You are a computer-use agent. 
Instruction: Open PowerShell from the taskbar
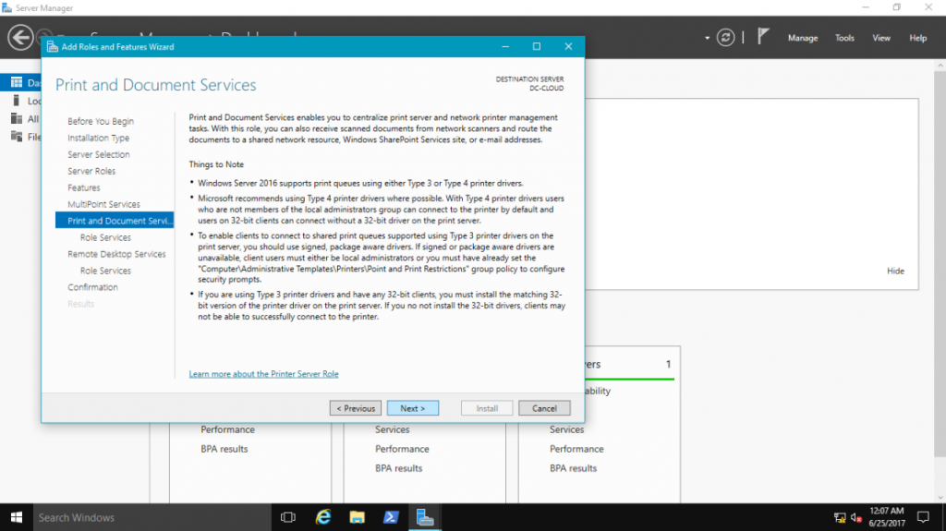coord(391,517)
